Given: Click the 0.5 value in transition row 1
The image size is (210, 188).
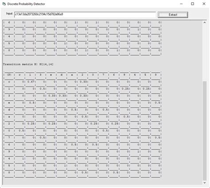Looking at the screenshot, I should [42, 89].
